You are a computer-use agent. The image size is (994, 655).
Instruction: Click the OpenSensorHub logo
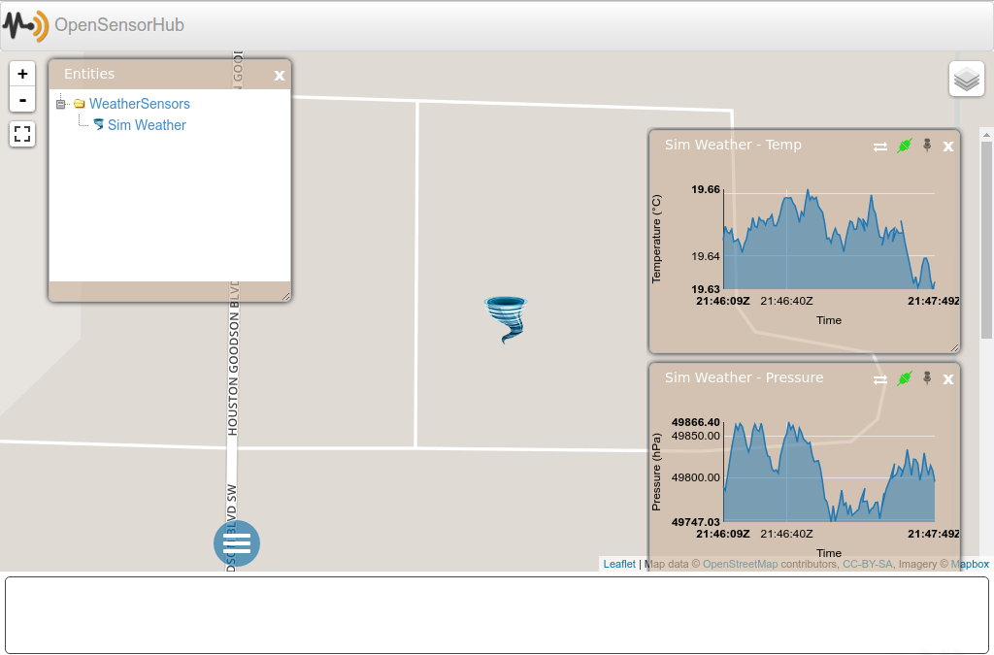point(25,25)
